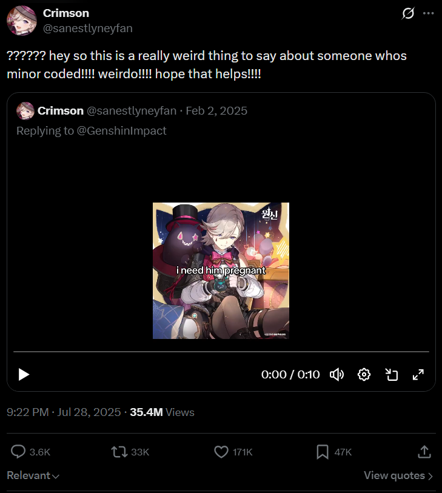Share the post via upload icon
Screen dimensions: 442x493
click(424, 452)
